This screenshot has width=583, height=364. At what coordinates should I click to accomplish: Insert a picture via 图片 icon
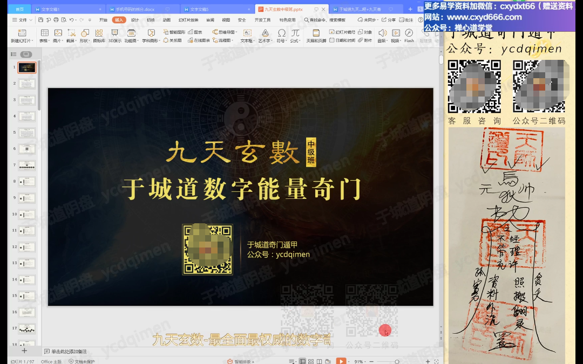(x=58, y=36)
